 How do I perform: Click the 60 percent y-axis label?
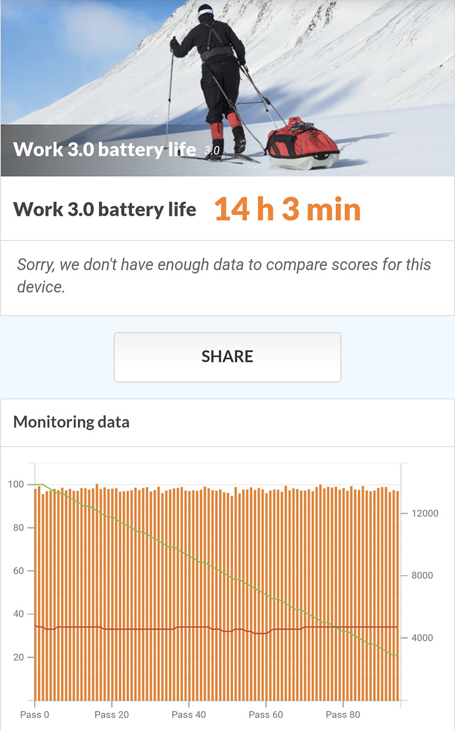point(18,571)
